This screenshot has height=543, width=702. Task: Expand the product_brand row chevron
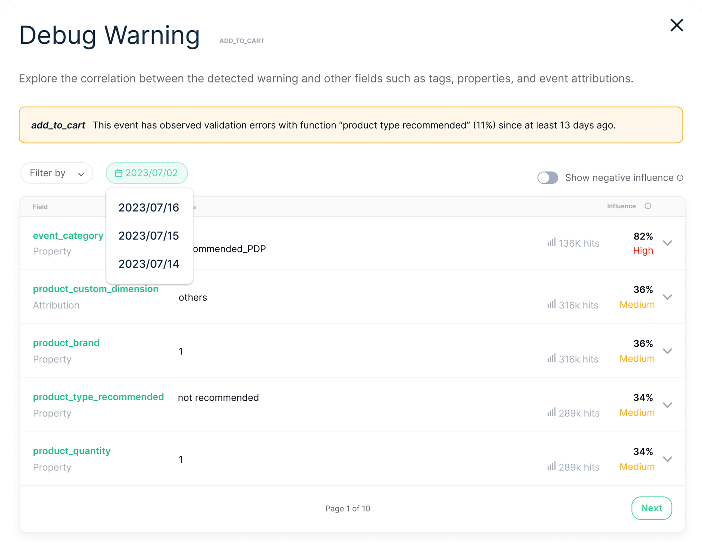(668, 351)
